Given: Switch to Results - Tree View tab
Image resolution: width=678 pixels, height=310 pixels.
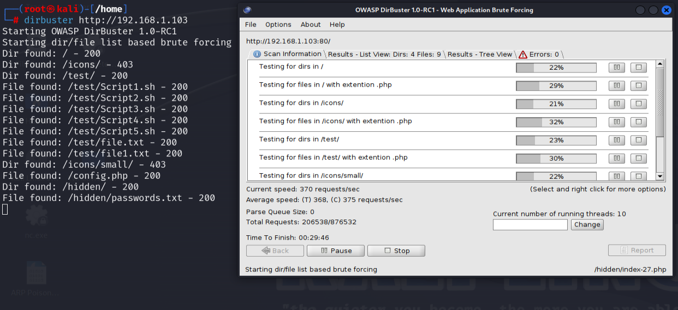Looking at the screenshot, I should (x=479, y=54).
